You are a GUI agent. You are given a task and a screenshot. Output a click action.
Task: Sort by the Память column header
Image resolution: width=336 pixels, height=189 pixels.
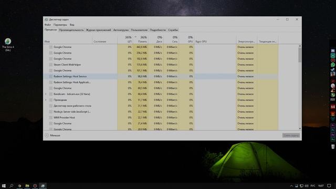140,39
